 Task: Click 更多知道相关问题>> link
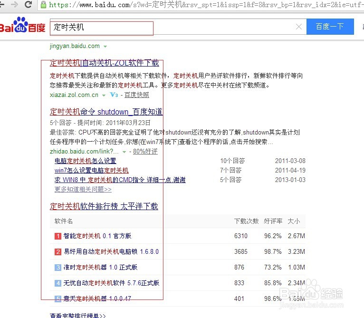[x=83, y=189]
